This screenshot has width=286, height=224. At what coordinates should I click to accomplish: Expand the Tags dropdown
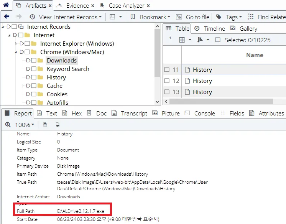[x=229, y=17]
